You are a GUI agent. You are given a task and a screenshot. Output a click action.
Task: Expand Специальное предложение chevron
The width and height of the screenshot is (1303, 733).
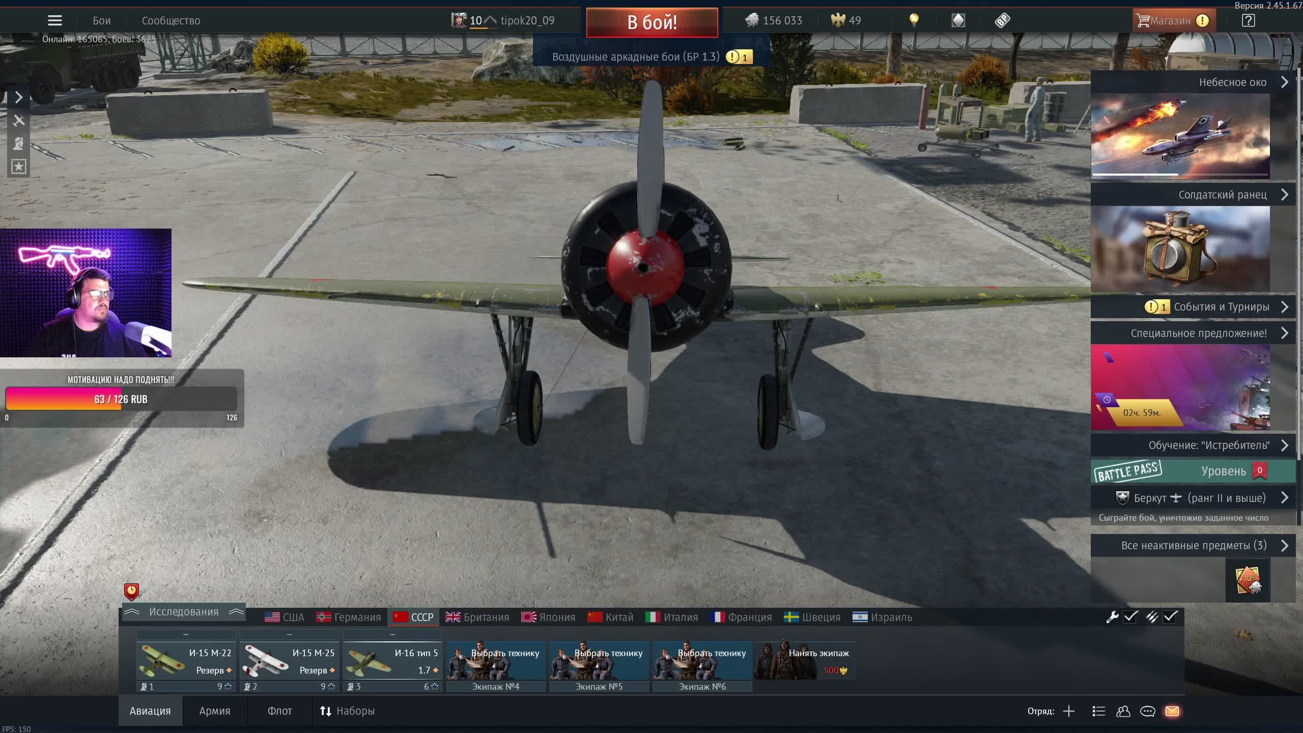click(1285, 333)
